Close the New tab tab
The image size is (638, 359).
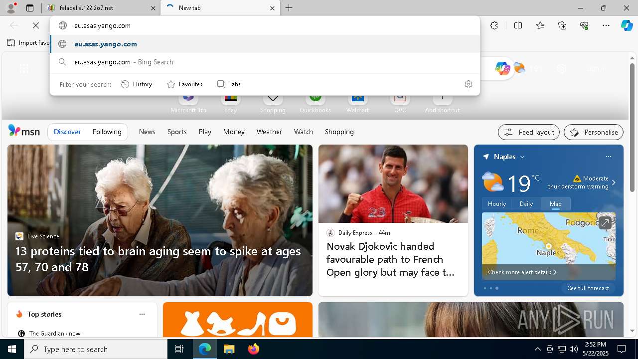272,8
